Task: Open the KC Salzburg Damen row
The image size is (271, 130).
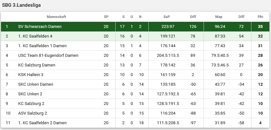Action: (135, 65)
